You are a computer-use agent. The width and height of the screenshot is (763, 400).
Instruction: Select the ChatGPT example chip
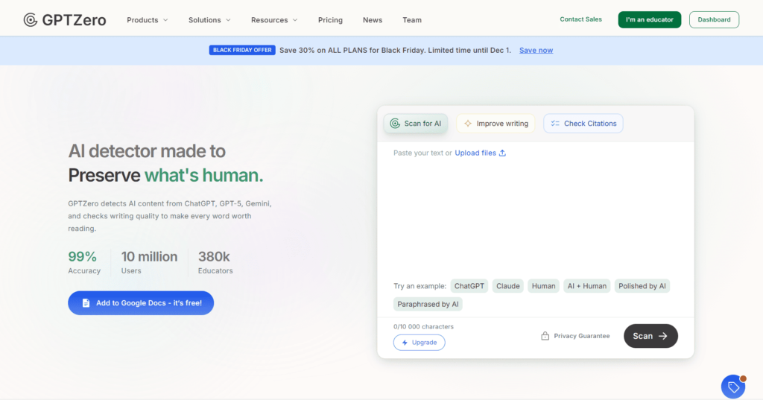pos(469,286)
